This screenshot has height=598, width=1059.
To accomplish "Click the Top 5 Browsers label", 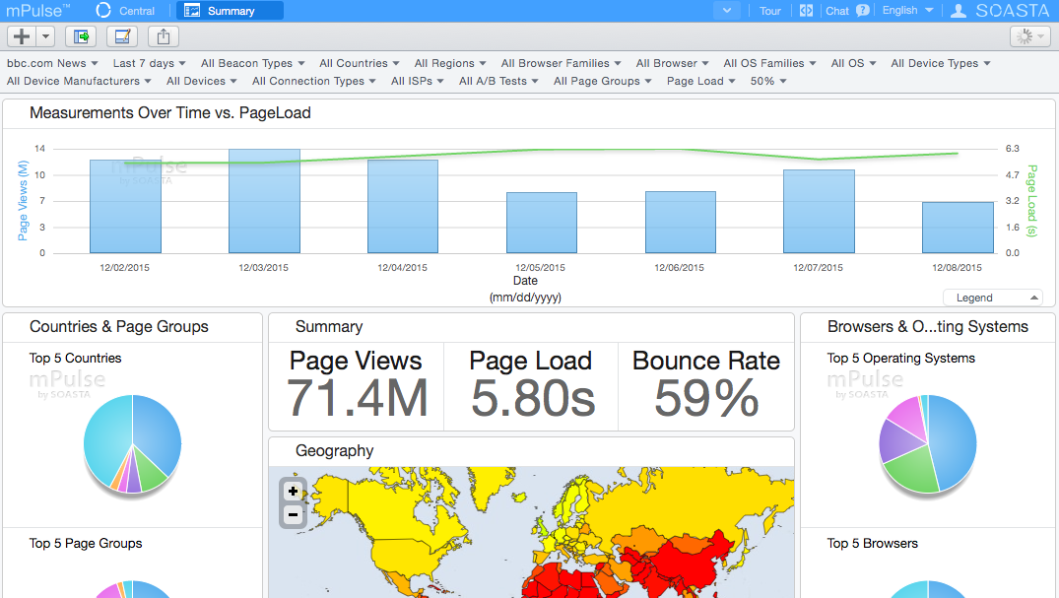I will click(873, 543).
